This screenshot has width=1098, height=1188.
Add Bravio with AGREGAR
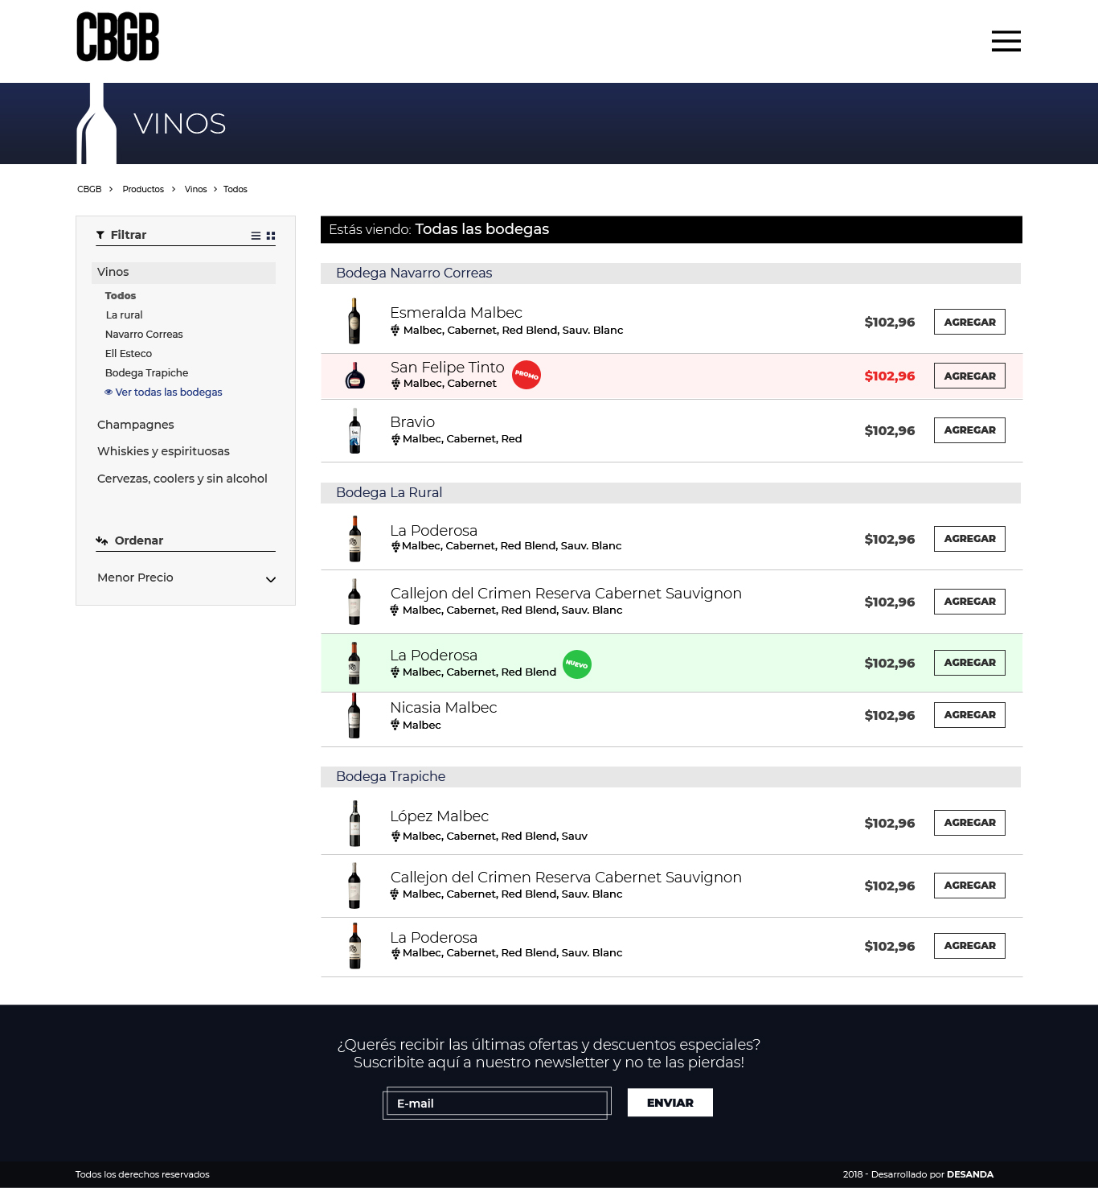pos(969,430)
